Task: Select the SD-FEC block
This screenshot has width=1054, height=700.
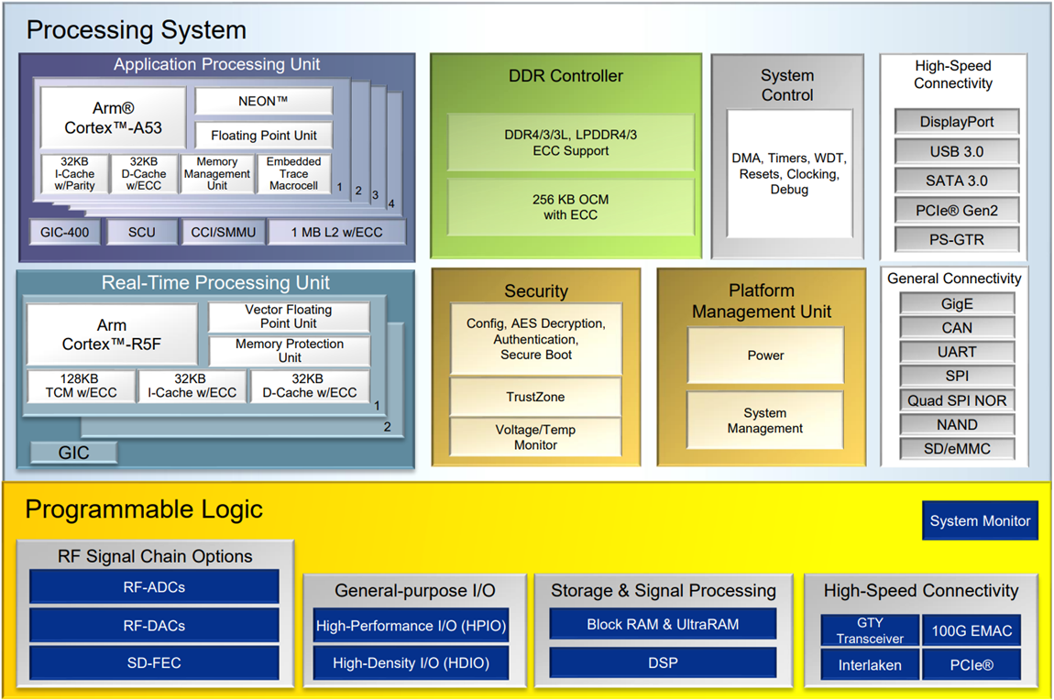Action: tap(154, 663)
